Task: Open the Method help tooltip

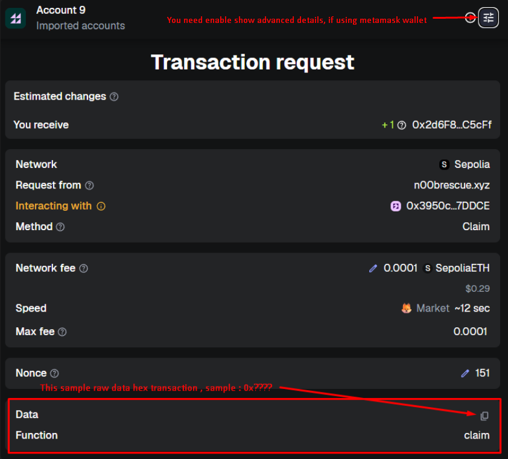Action: [x=60, y=227]
